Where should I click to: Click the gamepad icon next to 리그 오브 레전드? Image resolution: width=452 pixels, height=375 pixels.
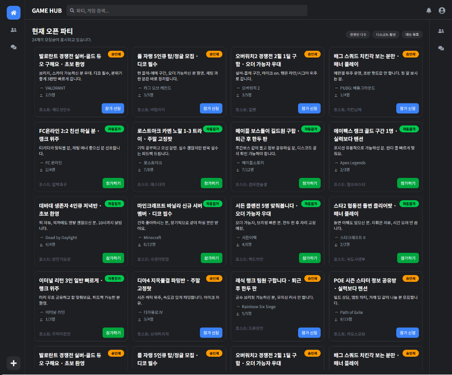[140, 88]
